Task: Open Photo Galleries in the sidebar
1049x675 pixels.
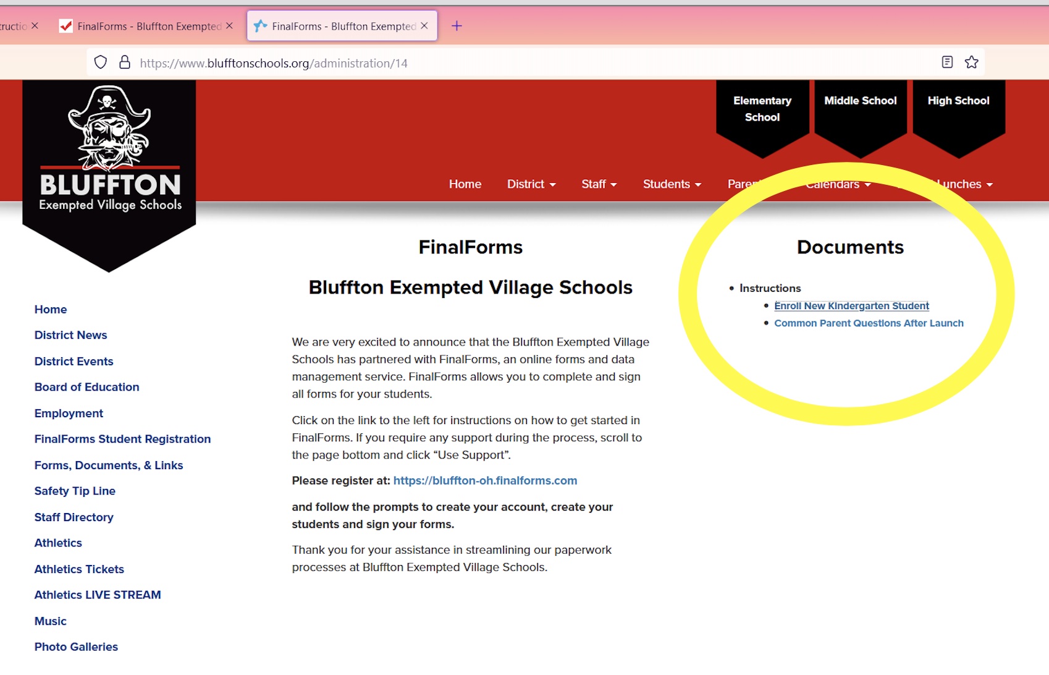Action: point(76,647)
